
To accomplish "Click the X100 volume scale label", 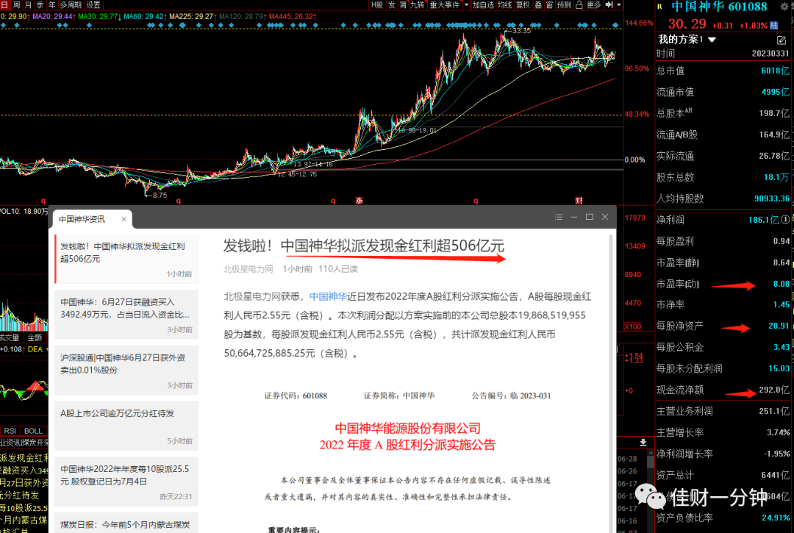I will coord(633,327).
